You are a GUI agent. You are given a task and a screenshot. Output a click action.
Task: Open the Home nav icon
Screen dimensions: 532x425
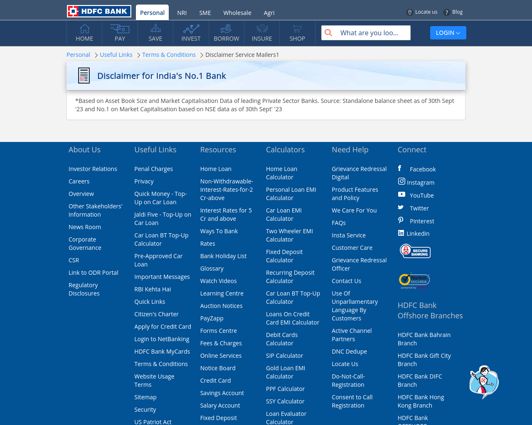tap(84, 29)
